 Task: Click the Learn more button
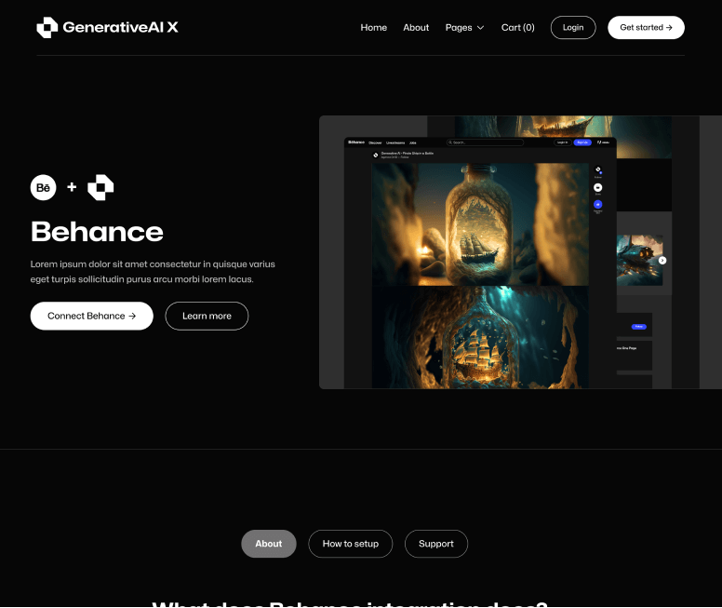pyautogui.click(x=207, y=316)
